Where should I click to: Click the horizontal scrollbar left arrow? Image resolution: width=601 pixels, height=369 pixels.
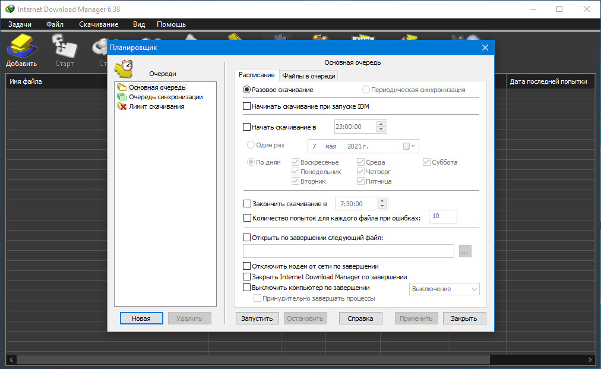11,360
